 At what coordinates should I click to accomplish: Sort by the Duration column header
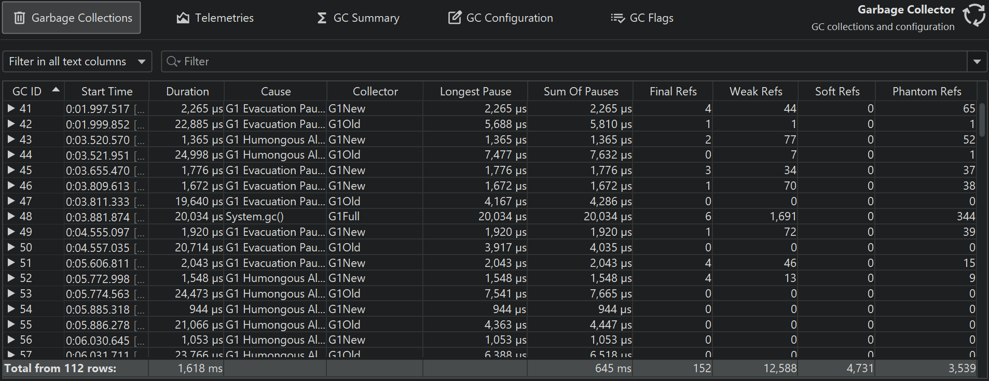point(187,91)
